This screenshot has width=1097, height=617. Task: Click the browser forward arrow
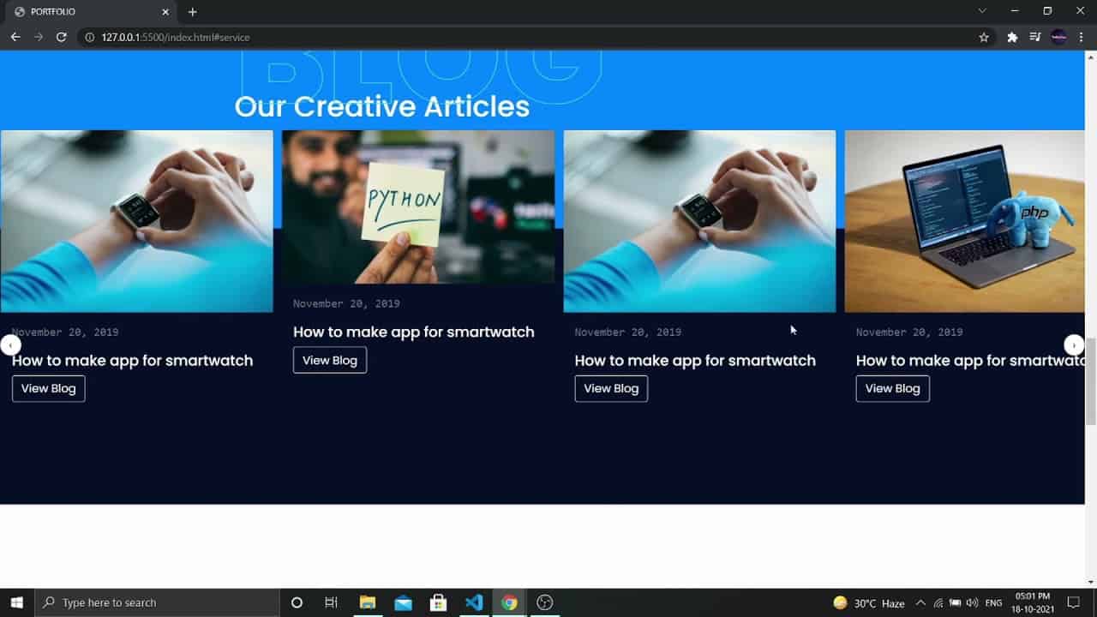tap(38, 37)
